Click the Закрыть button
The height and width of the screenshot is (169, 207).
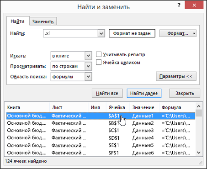point(185,93)
